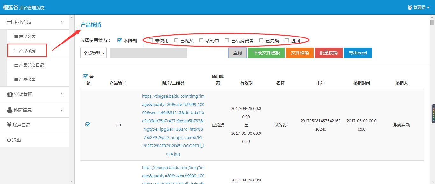435x184 pixels.
Task: Tick the 已给消费者 checkbox
Action: click(x=227, y=40)
